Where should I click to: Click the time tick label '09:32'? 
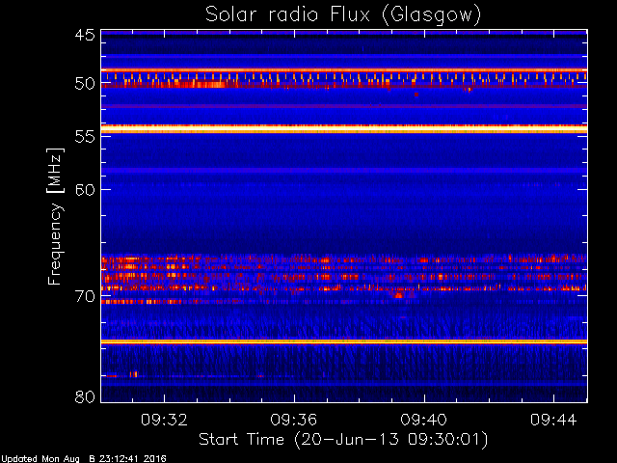(x=164, y=420)
